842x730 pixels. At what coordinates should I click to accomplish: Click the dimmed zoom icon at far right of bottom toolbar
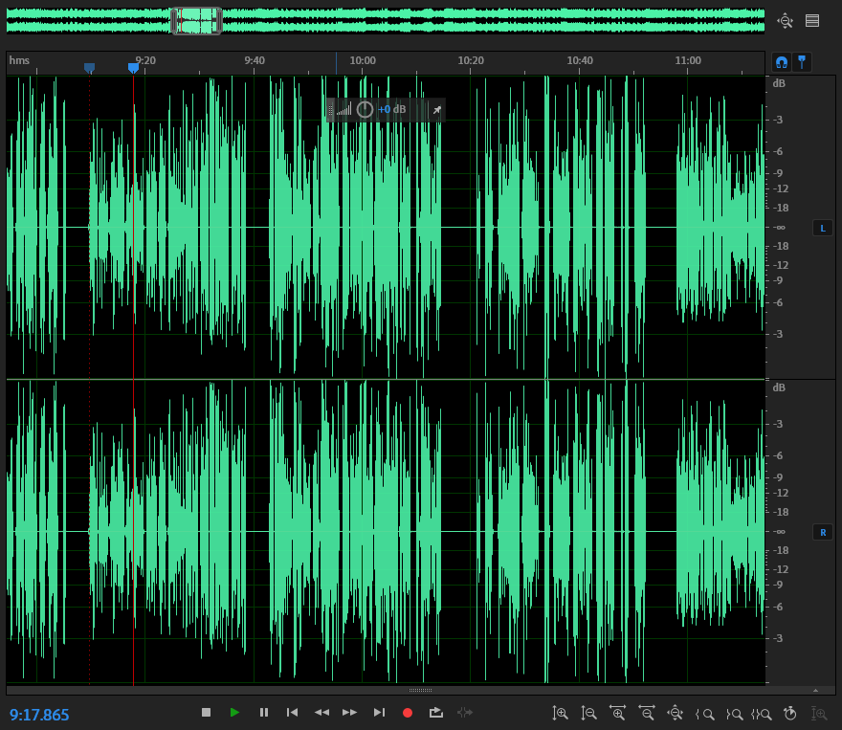coord(819,714)
